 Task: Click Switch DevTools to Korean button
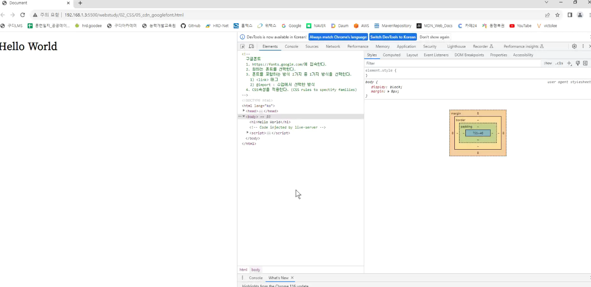(393, 37)
